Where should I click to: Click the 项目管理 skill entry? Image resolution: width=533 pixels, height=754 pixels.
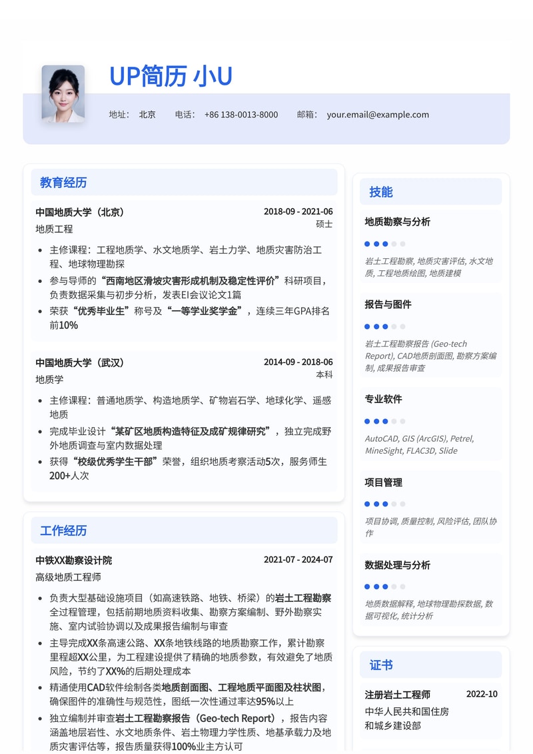coord(383,482)
